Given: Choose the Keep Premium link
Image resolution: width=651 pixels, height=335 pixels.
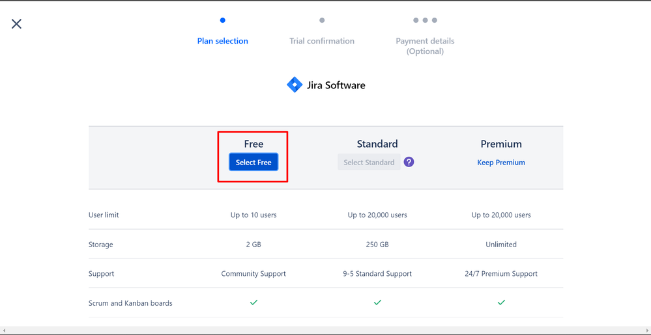Looking at the screenshot, I should (501, 163).
